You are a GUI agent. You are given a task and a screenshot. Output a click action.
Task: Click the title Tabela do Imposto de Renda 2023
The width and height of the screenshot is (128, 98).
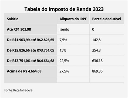(64, 9)
